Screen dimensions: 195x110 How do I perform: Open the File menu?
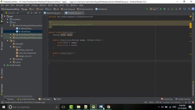(x=2, y=5)
